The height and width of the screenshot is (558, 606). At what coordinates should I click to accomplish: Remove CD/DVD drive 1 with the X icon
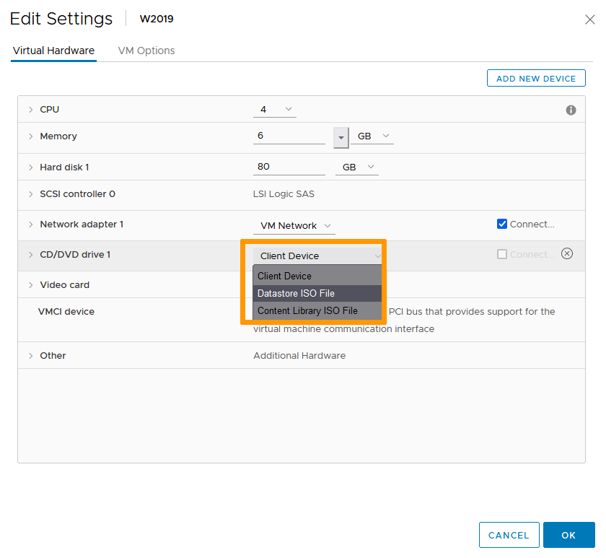coord(567,253)
